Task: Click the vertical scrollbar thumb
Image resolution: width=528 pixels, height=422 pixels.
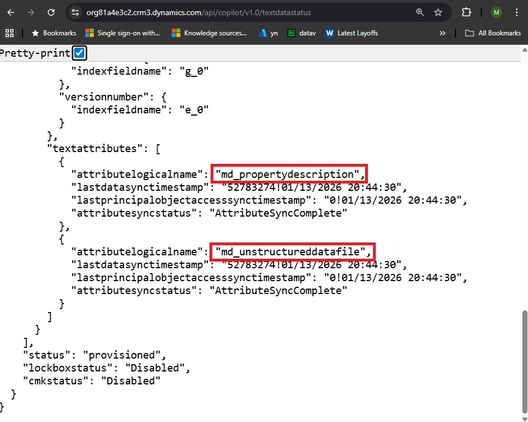Action: (524, 359)
